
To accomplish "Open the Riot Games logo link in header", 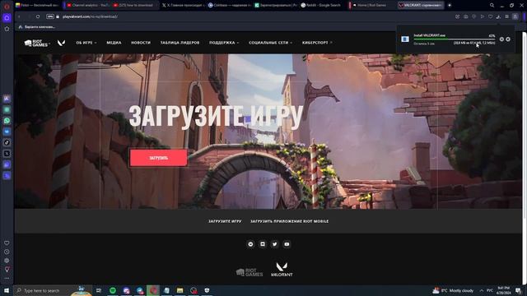I will (x=36, y=43).
